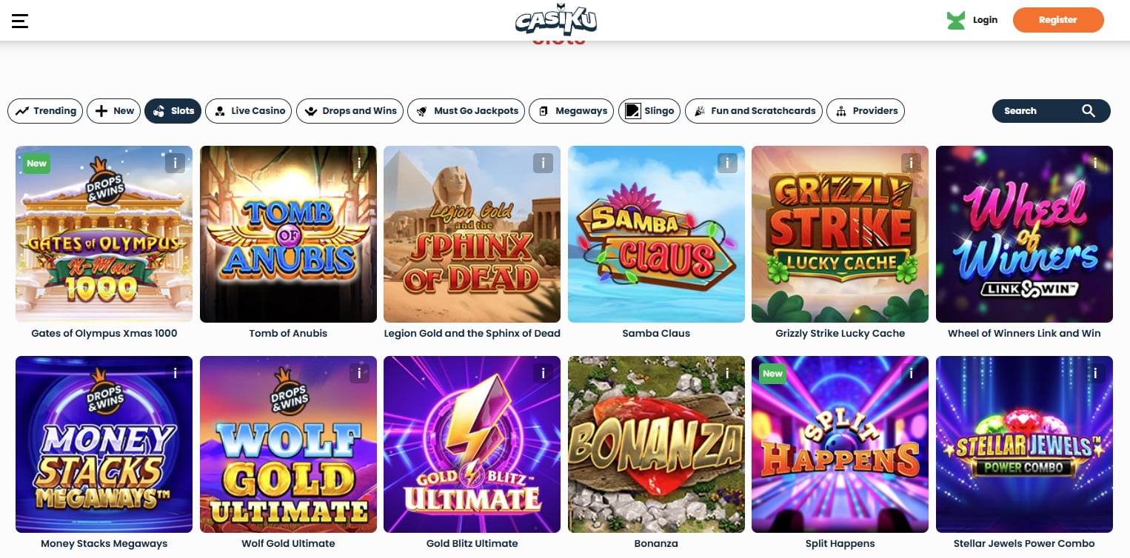Open Gates of Olympus Xmas 1000 thumbnail
The image size is (1130, 558).
tap(104, 234)
